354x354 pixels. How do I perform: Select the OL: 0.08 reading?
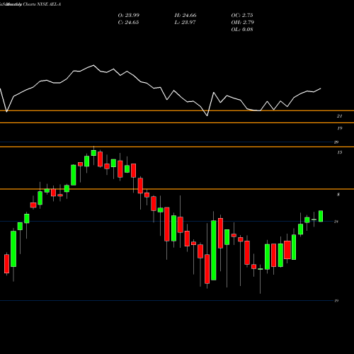tap(242, 30)
